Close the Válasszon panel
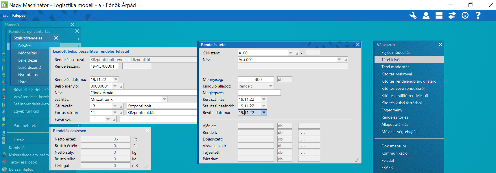 coord(440,45)
